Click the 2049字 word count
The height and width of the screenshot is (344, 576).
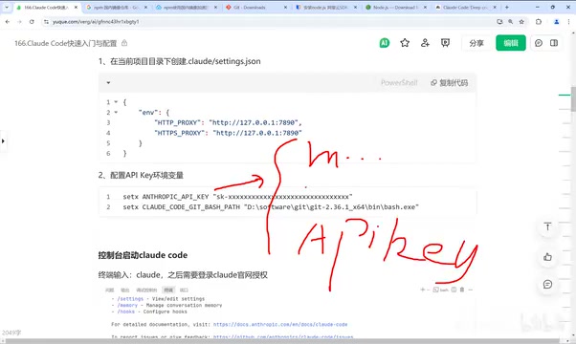tap(11, 333)
